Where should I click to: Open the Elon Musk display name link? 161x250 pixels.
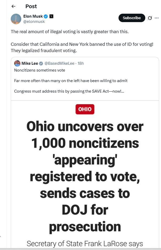[x=33, y=16]
